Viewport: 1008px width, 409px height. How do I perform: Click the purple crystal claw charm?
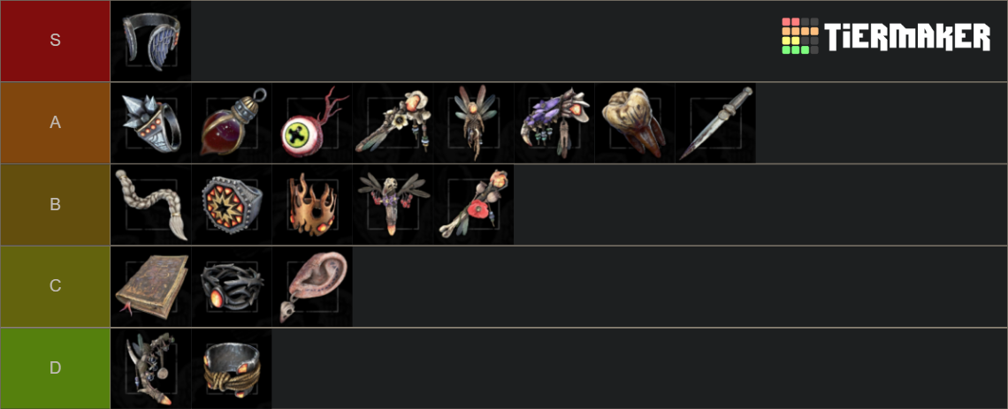554,123
